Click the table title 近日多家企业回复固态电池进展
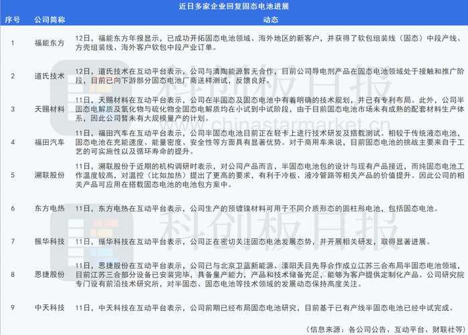This screenshot has width=468, height=335. click(234, 6)
